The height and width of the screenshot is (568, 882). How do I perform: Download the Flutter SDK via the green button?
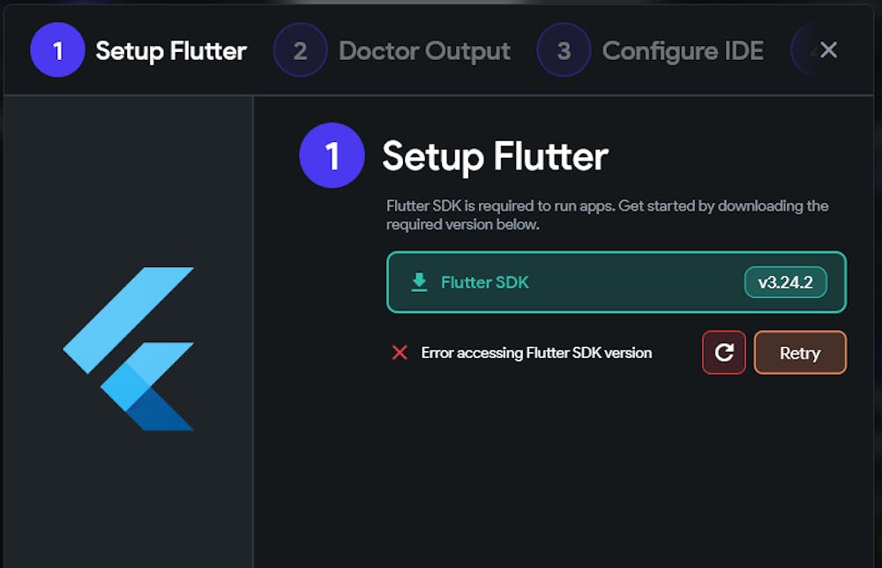617,281
